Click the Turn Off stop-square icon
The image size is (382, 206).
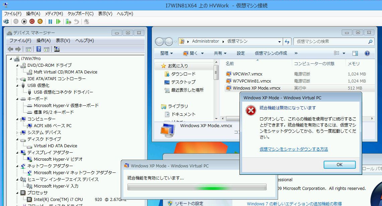(x=24, y=22)
